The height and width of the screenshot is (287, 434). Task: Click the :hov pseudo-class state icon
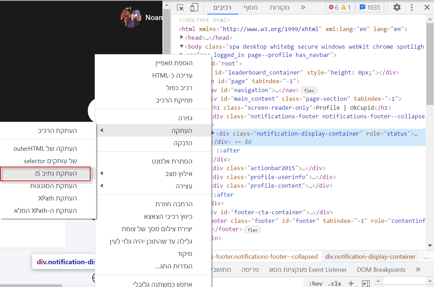pos(316,283)
